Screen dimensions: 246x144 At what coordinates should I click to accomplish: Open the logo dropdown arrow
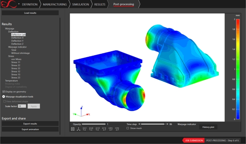pyautogui.click(x=19, y=4)
